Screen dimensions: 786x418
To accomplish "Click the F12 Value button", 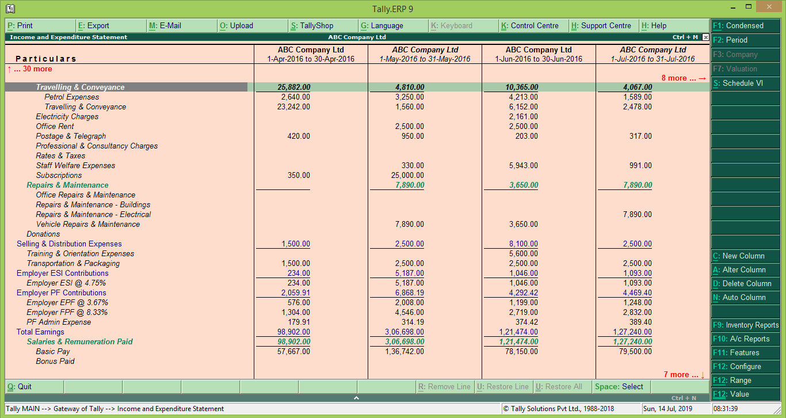I will (745, 394).
